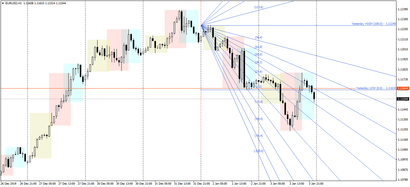Click 1.10970 on the price scale
Viewport: 410px width, 187px height.
[402, 160]
